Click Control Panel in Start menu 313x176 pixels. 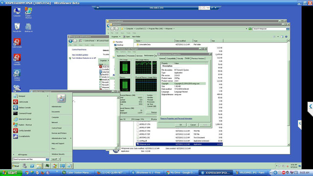pyautogui.click(x=57, y=128)
